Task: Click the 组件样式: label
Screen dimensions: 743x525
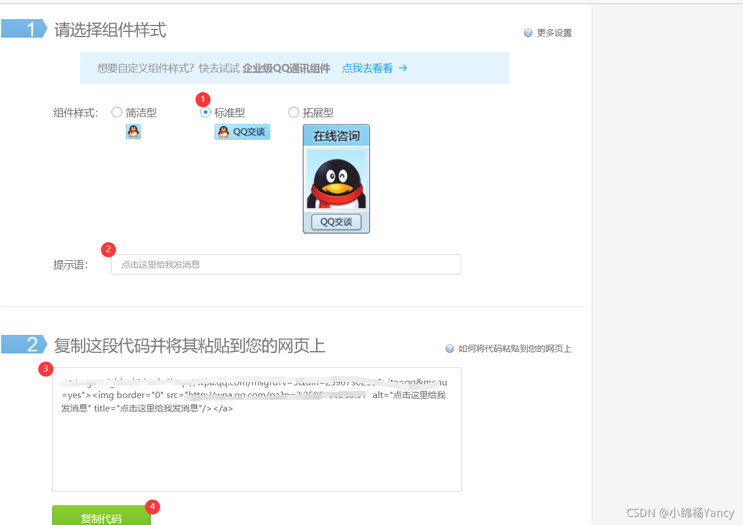Action: point(76,113)
